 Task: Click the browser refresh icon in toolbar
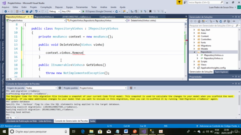(x=116, y=12)
